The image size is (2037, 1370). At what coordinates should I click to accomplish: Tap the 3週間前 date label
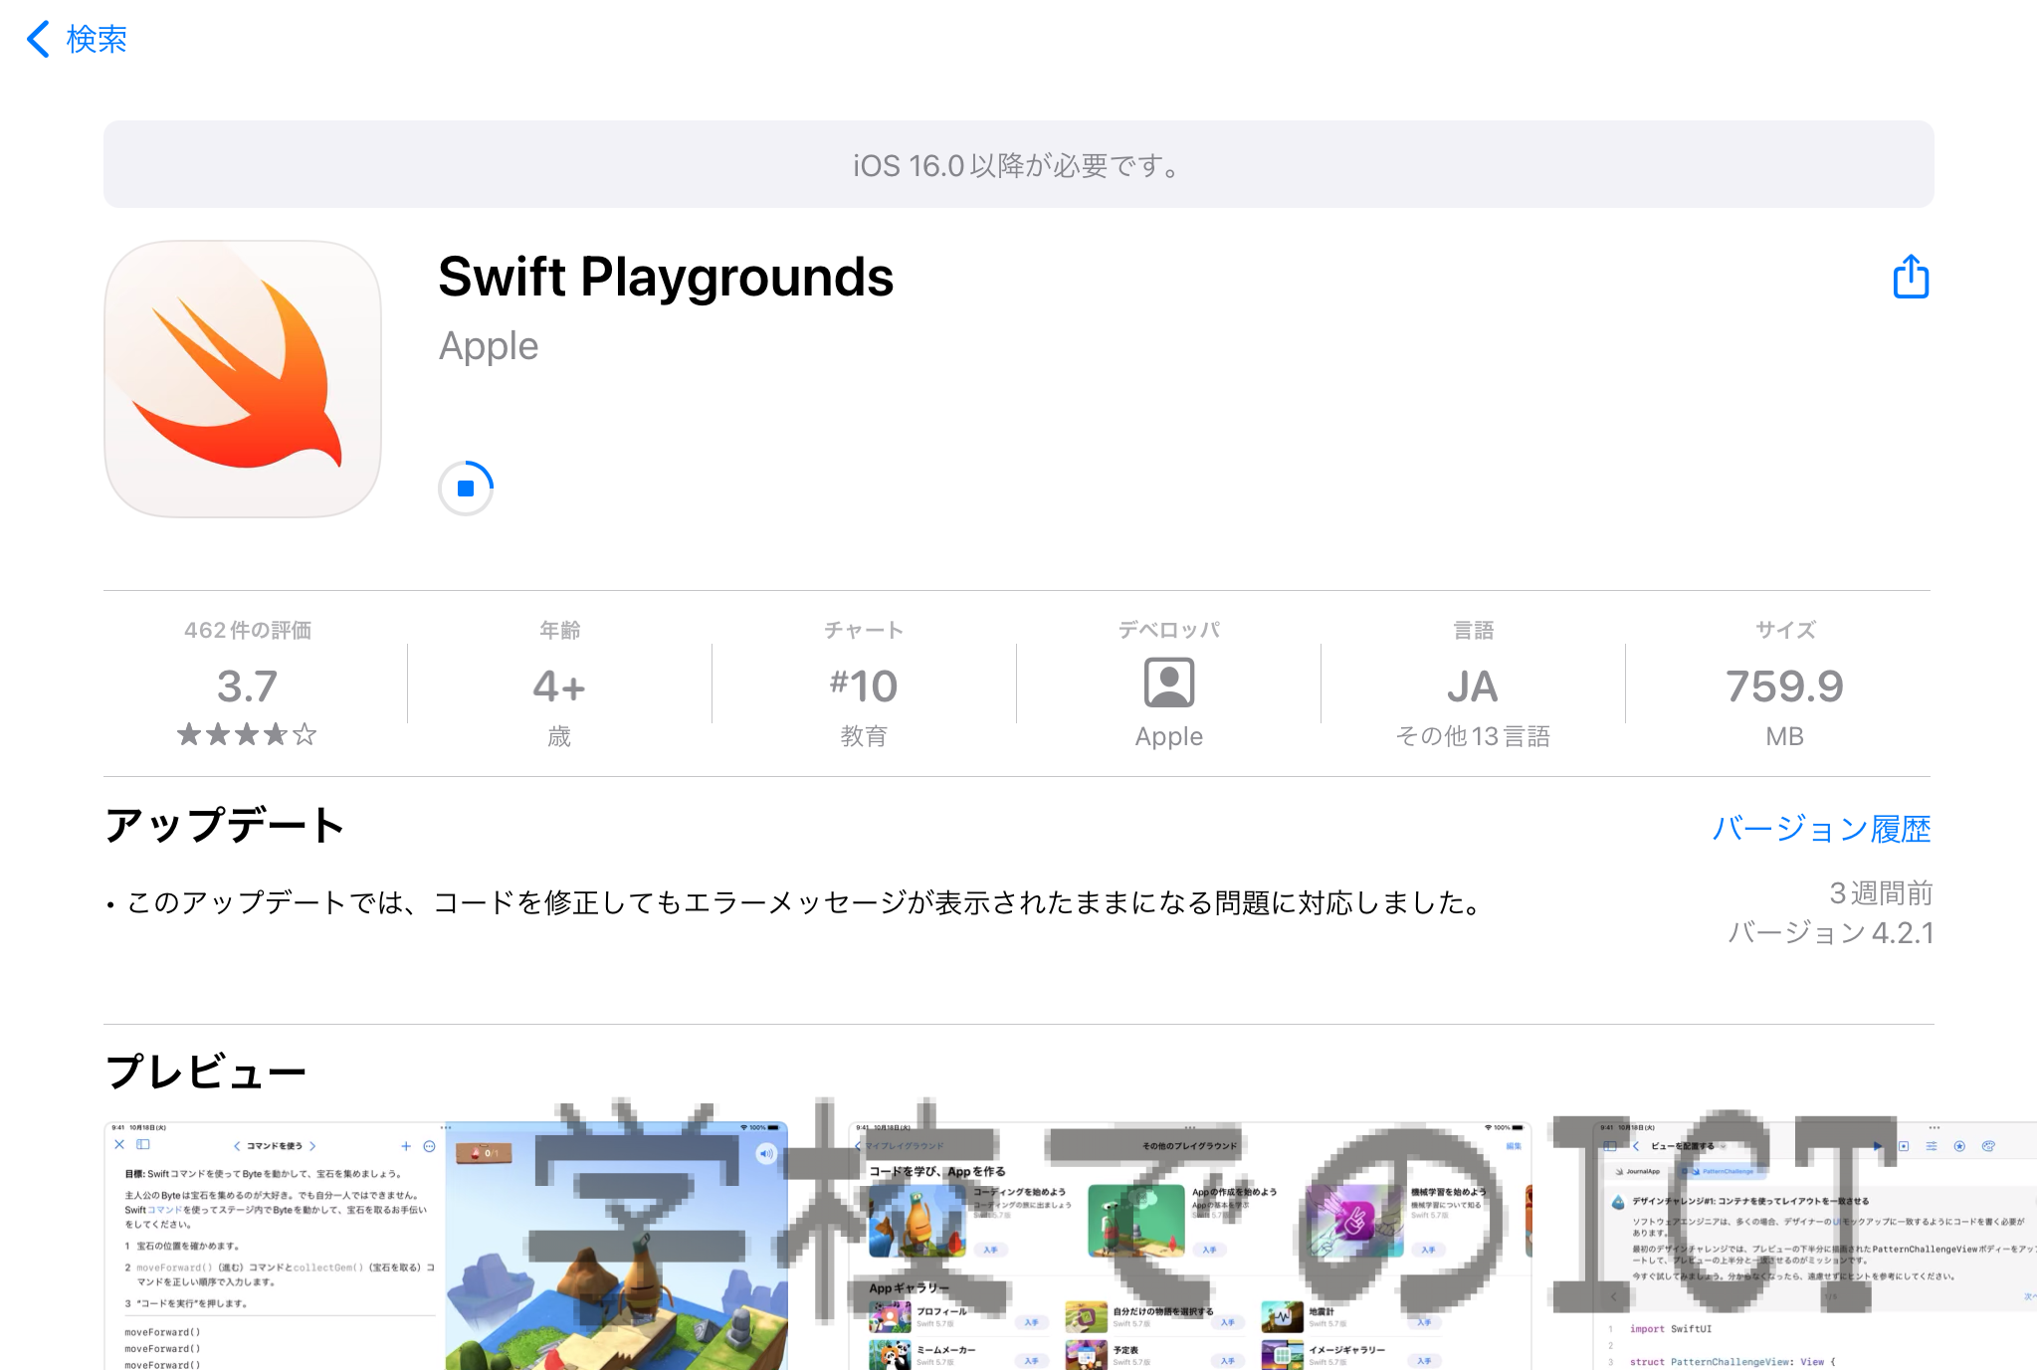(1881, 893)
